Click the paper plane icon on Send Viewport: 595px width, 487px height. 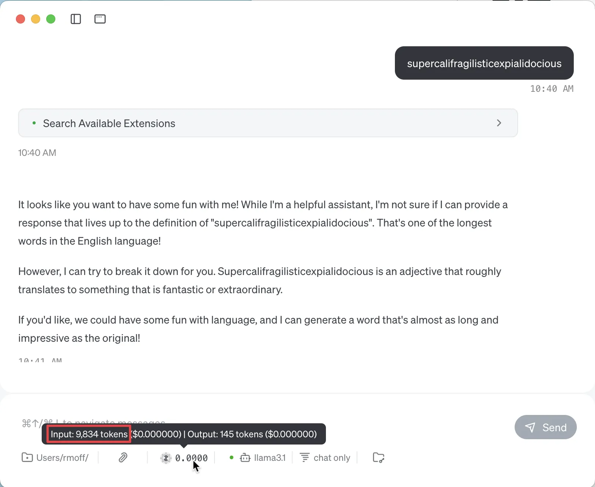coord(530,427)
